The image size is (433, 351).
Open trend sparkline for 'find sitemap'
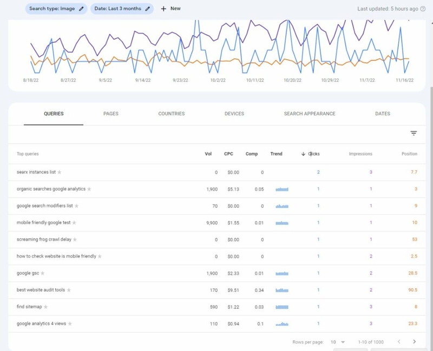(282, 307)
